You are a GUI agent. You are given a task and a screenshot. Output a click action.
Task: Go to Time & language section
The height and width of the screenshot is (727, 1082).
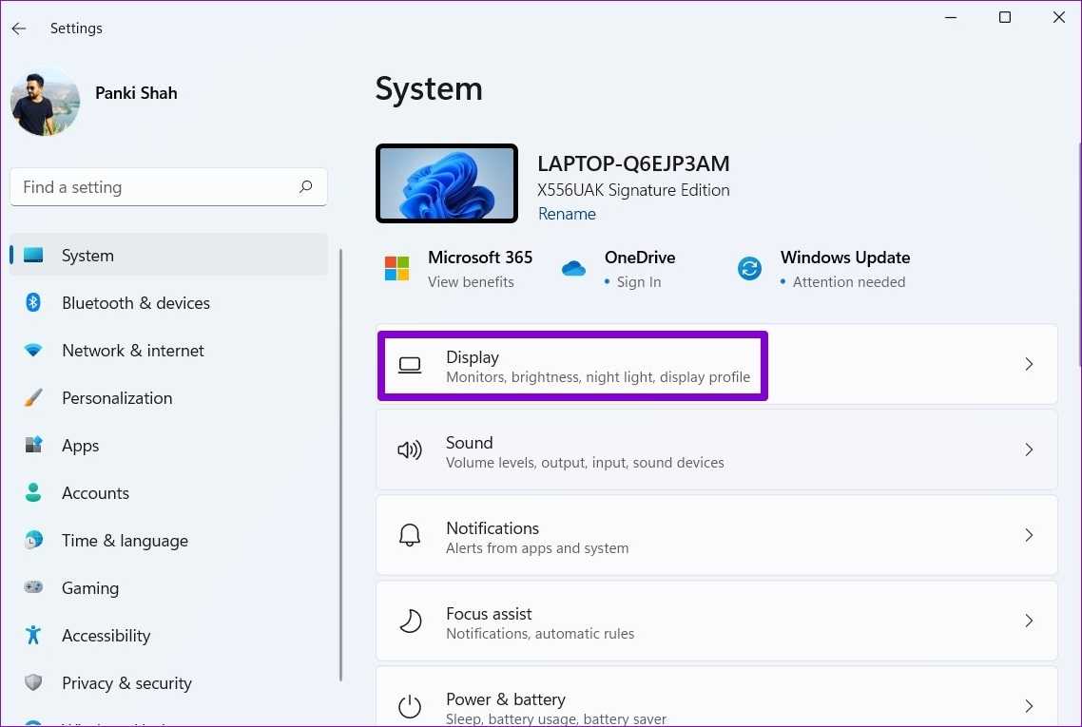125,541
